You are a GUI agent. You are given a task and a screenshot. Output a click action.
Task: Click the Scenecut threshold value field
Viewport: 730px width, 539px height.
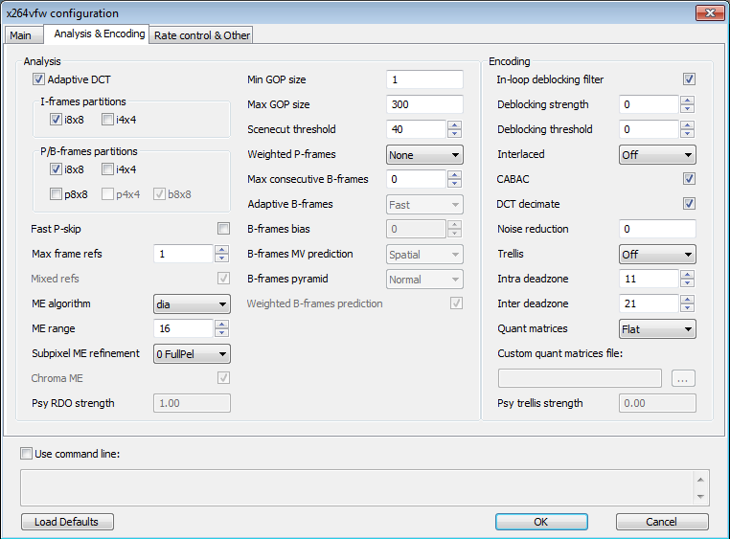pyautogui.click(x=416, y=129)
